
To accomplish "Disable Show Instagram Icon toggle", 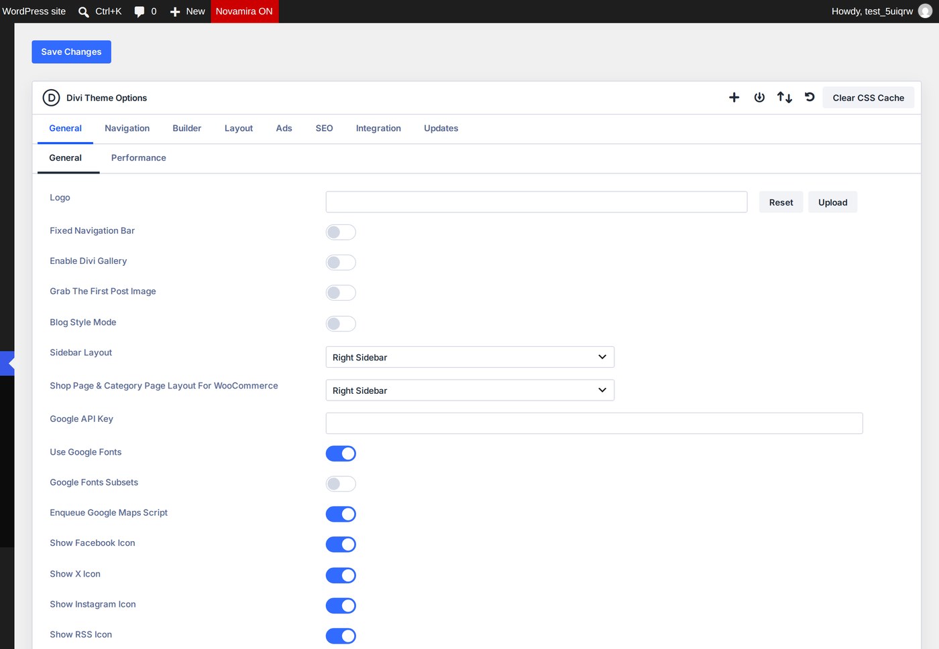I will [x=341, y=605].
